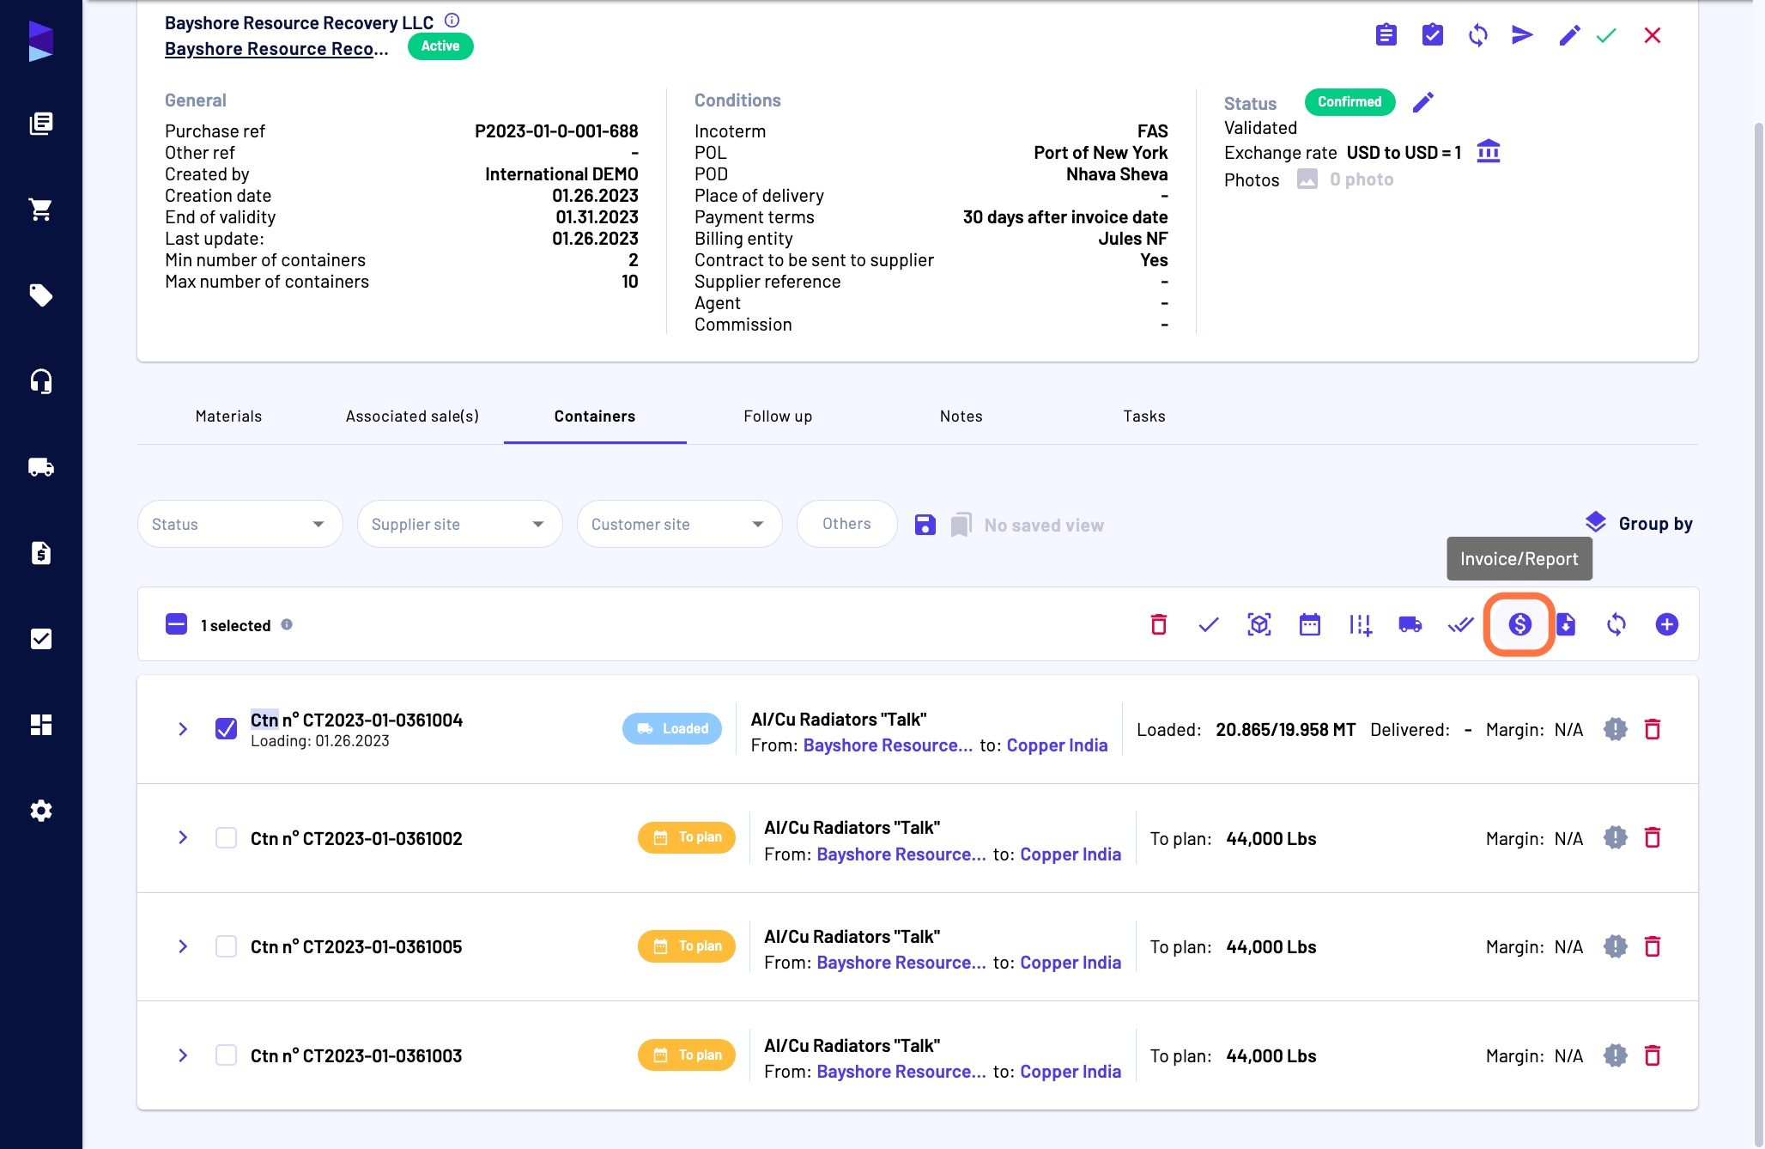Click the Group by button
Viewport: 1765px width, 1149px height.
click(x=1638, y=523)
